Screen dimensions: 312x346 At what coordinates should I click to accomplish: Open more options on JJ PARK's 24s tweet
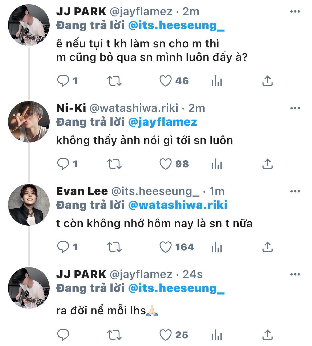point(295,274)
